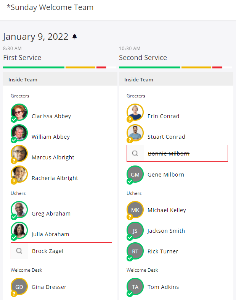Viewport: 236px width, 300px height.
Task: Select the Second Service heading
Action: 143,58
